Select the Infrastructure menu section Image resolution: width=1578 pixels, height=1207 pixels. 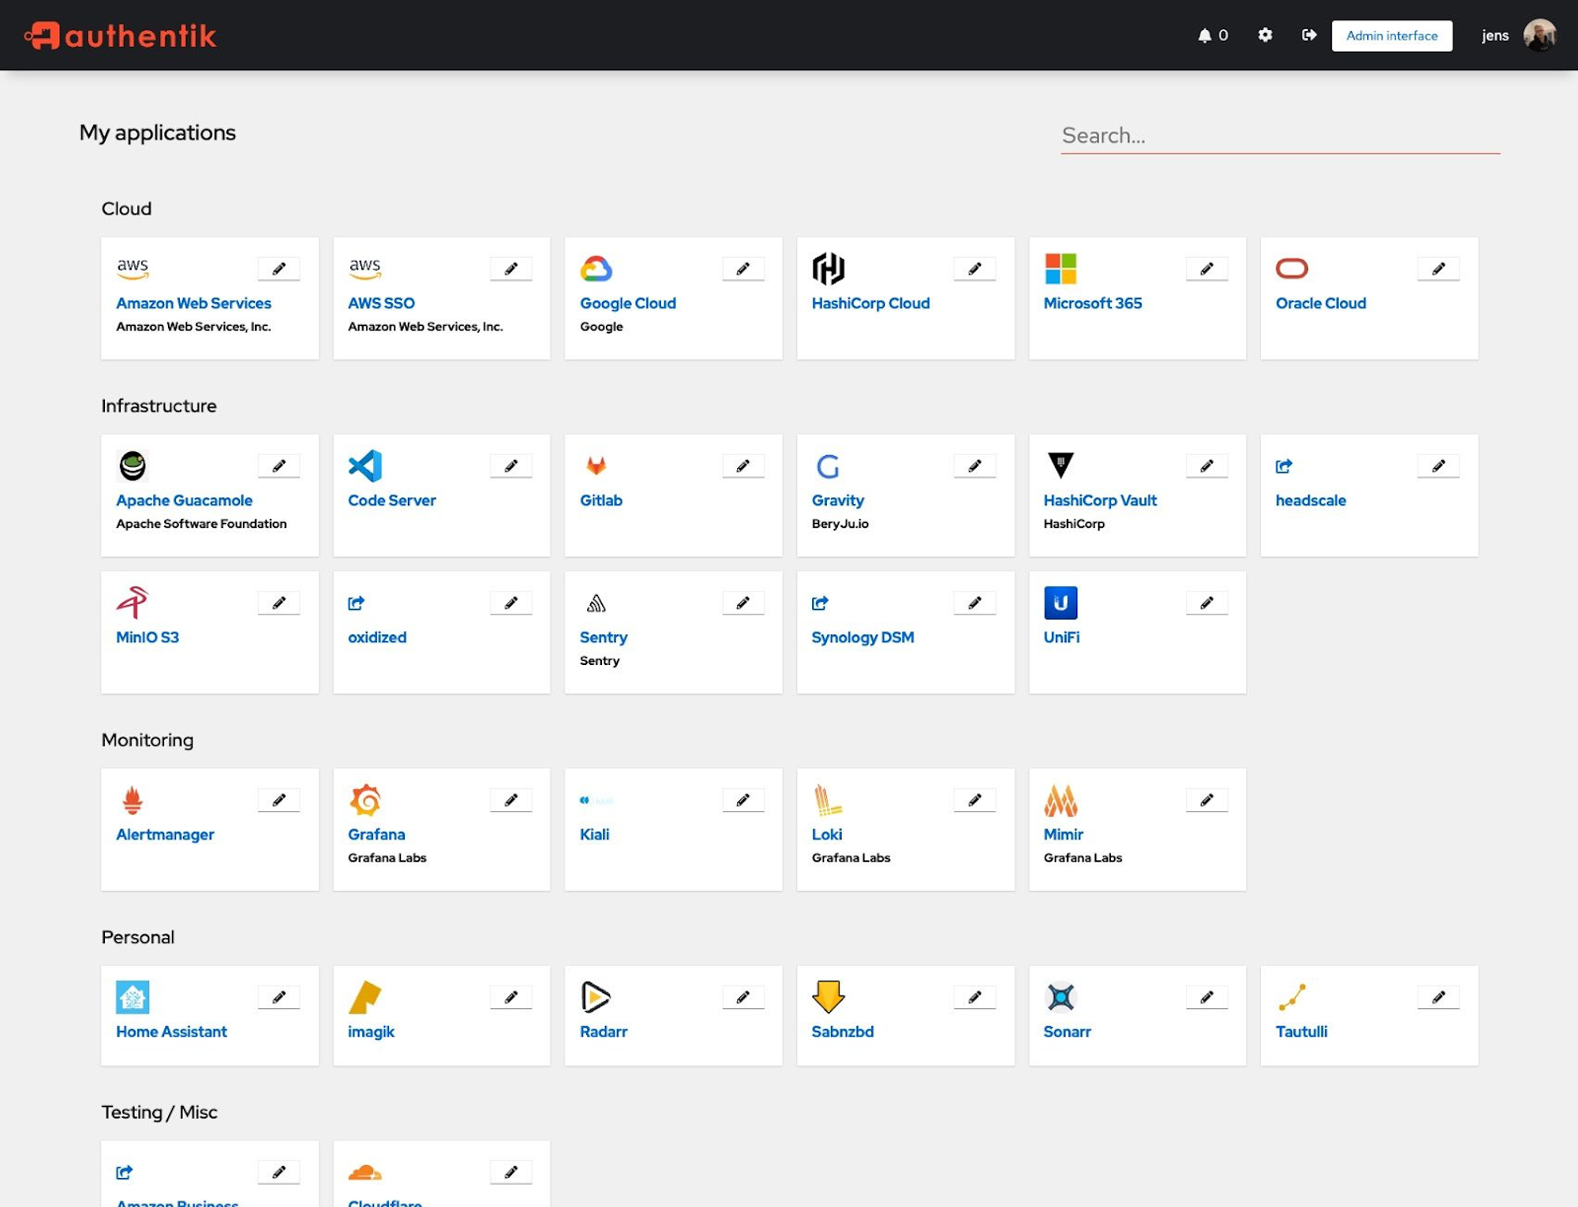[157, 405]
